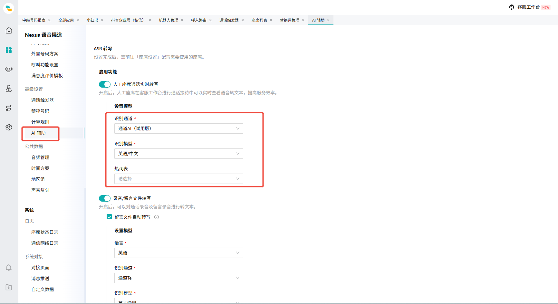Image resolution: width=558 pixels, height=304 pixels.
Task: Click the app logo at top left
Action: (x=9, y=8)
